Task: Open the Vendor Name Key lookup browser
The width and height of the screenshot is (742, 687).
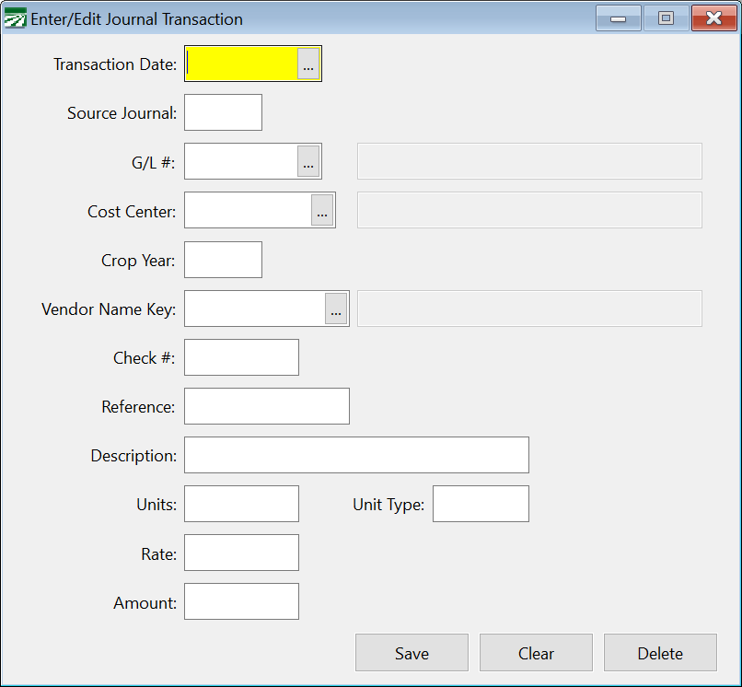Action: (x=337, y=309)
